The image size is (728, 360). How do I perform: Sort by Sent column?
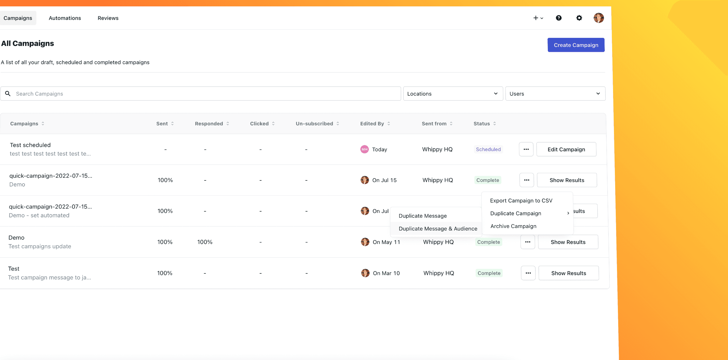click(x=165, y=124)
